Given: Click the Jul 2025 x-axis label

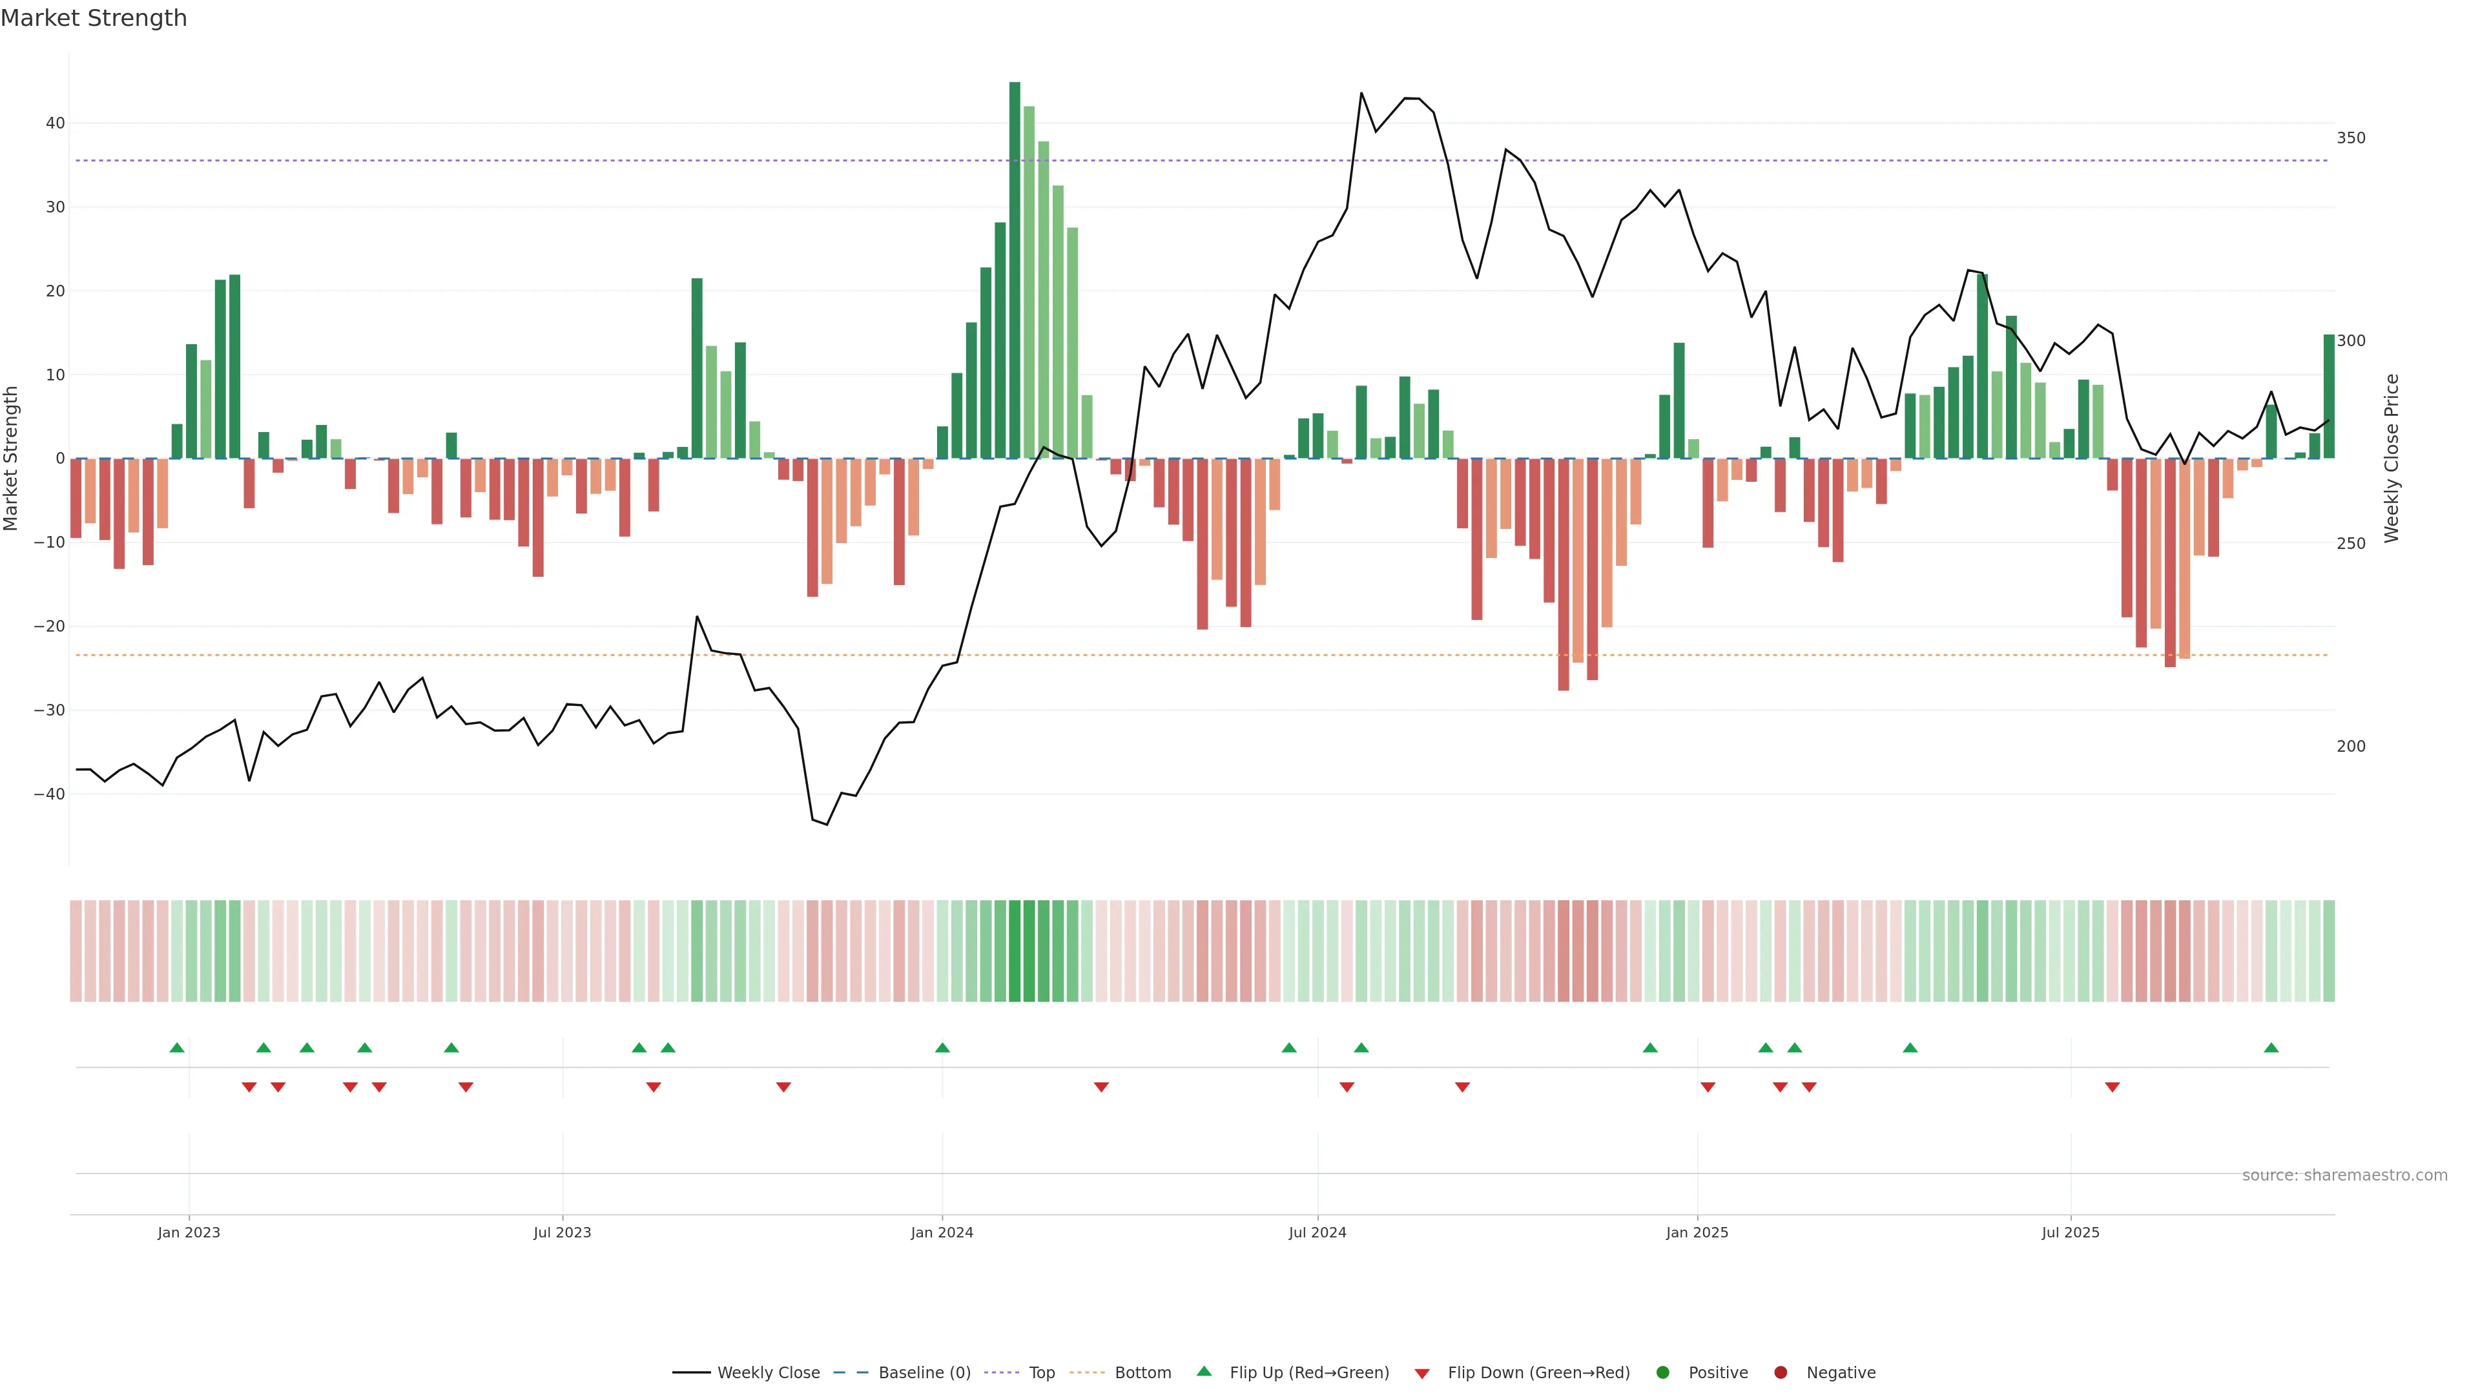Looking at the screenshot, I should pos(2070,1232).
